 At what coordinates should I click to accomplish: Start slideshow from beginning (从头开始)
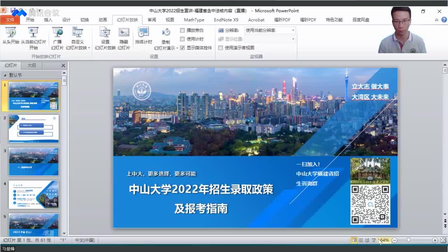11,36
